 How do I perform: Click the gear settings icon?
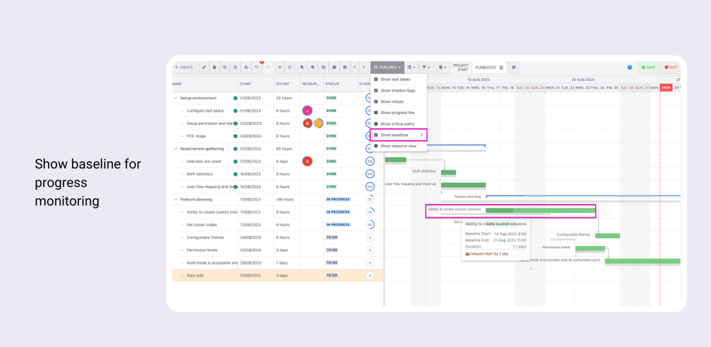[514, 67]
